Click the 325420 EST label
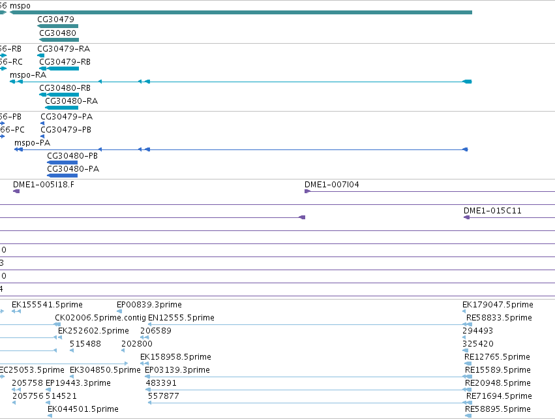The height and width of the screenshot is (419, 555). [478, 344]
